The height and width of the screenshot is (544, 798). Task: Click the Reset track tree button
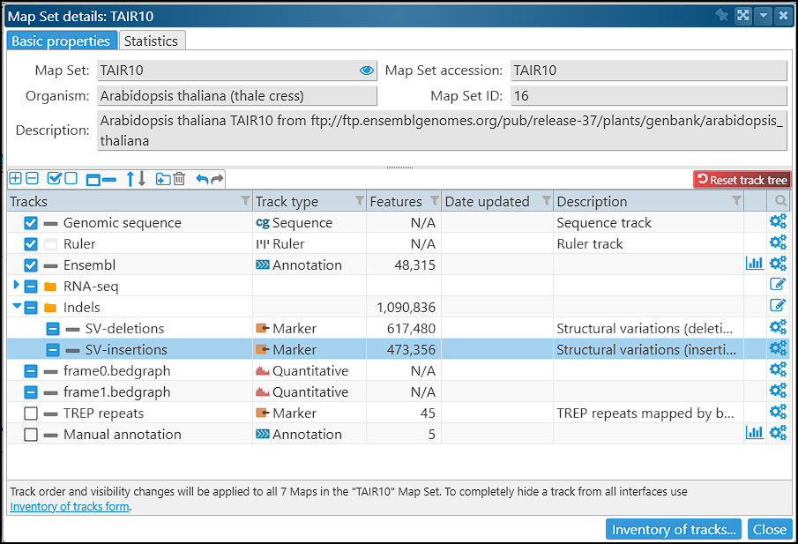click(x=742, y=180)
